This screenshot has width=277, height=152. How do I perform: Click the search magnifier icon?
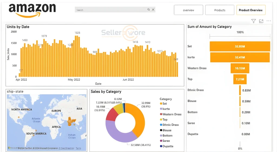click(x=149, y=9)
